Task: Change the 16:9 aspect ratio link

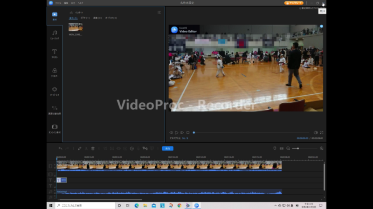Action: [x=185, y=138]
